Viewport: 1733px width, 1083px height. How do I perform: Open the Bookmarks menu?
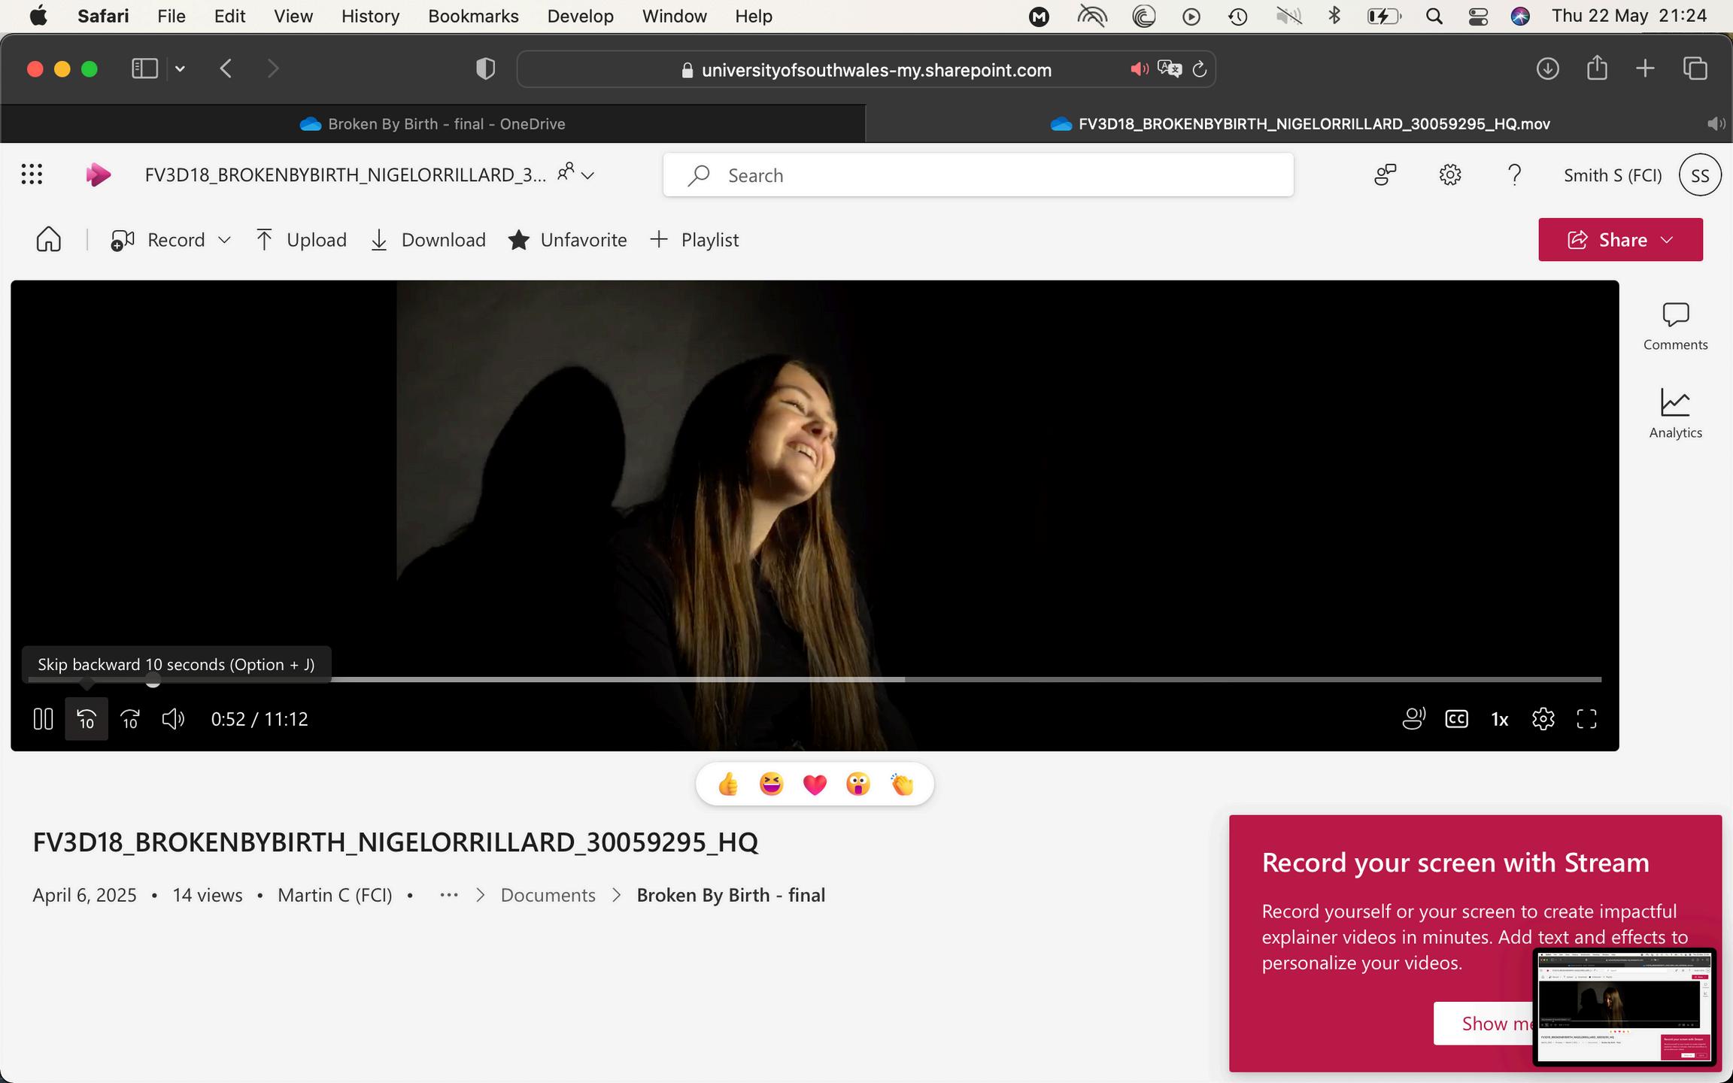coord(473,16)
